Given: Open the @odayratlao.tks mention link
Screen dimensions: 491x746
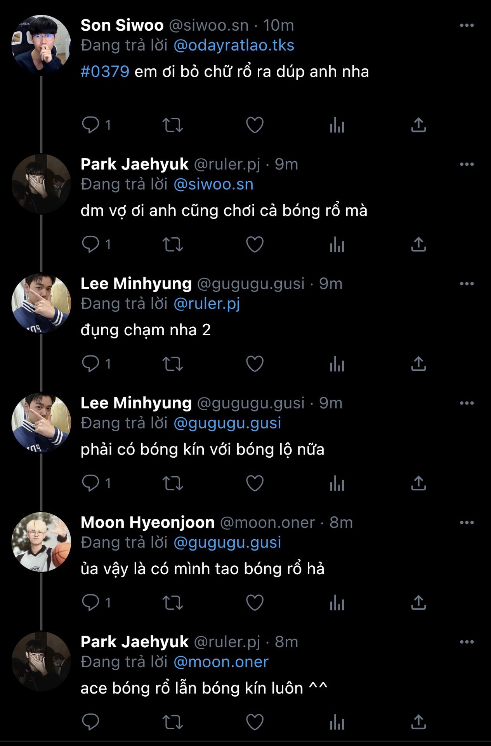Looking at the screenshot, I should coord(234,45).
